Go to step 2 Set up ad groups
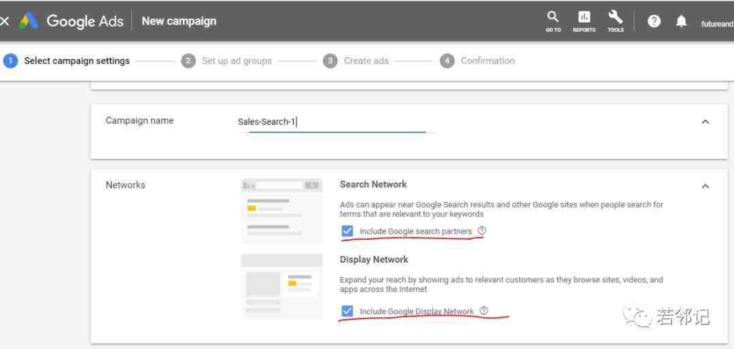 tap(226, 61)
